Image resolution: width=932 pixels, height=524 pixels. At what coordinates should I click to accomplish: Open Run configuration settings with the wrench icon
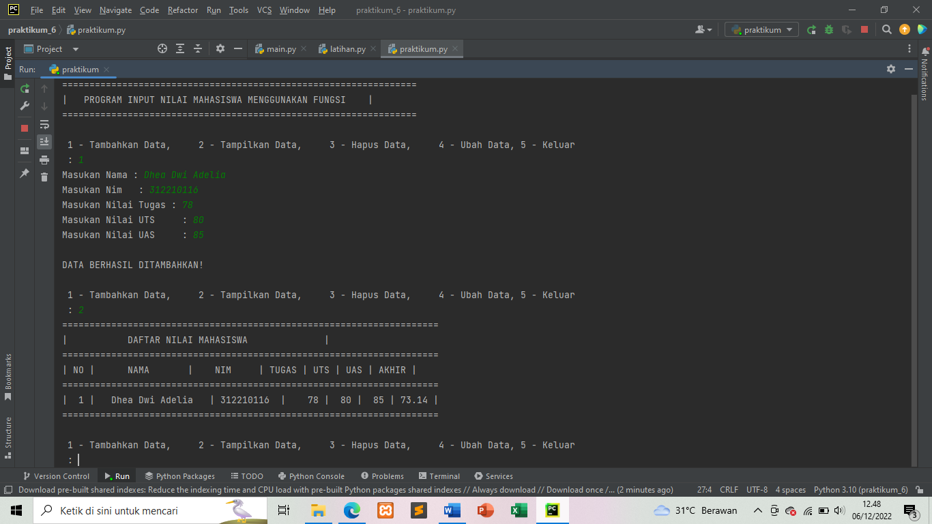[24, 106]
